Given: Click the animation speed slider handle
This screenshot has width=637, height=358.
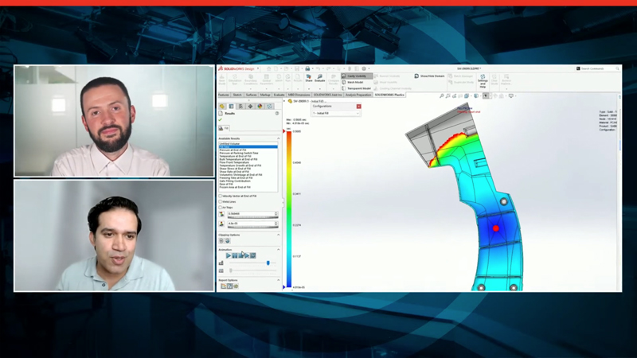Looking at the screenshot, I should point(268,263).
